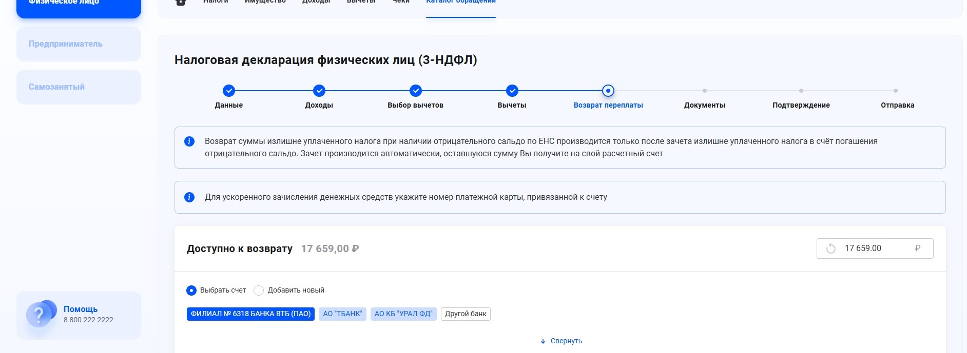The height and width of the screenshot is (353, 967).
Task: Choose the ФИЛИАЛ № 6318 БАНКА ВТБ account
Action: tap(250, 314)
